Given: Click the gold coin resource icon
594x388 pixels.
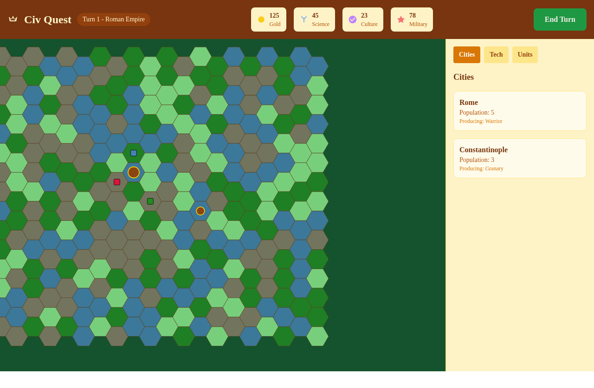Looking at the screenshot, I should point(260,19).
